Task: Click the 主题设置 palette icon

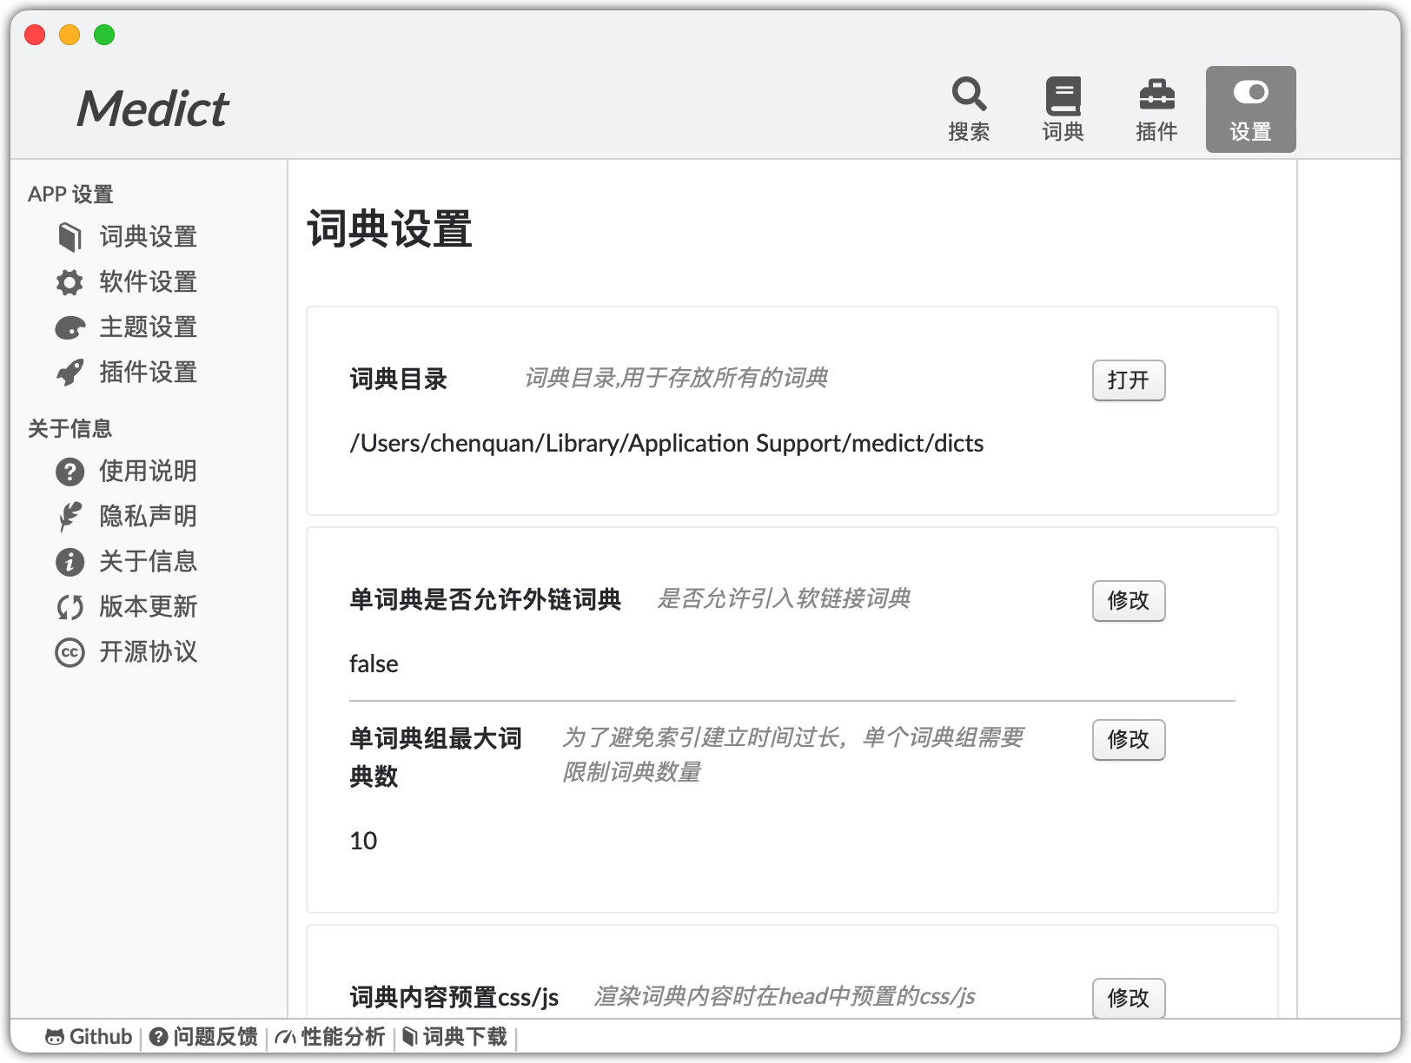Action: pyautogui.click(x=70, y=327)
